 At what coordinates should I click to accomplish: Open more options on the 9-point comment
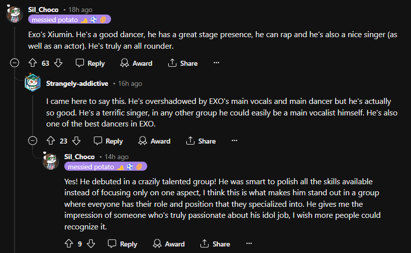point(249,244)
